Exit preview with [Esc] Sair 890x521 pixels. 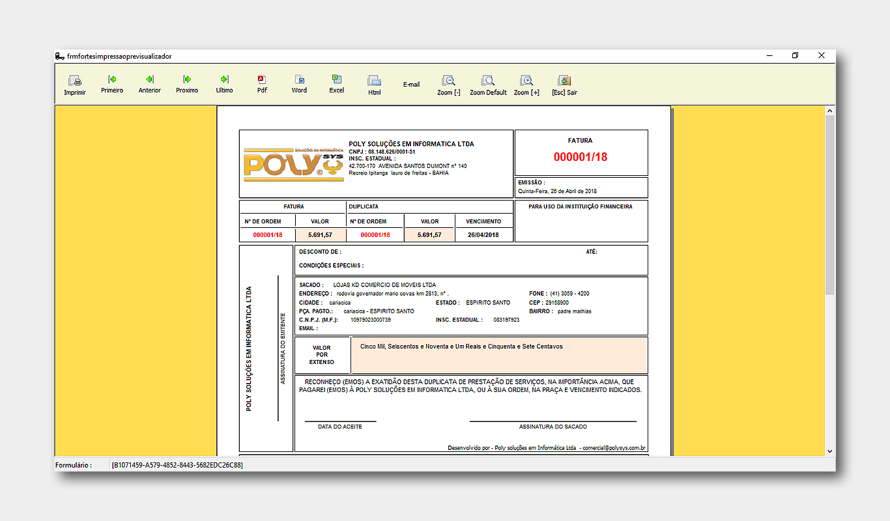coord(564,86)
